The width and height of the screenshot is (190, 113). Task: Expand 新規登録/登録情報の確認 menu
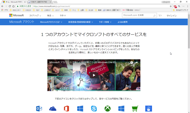point(80,22)
